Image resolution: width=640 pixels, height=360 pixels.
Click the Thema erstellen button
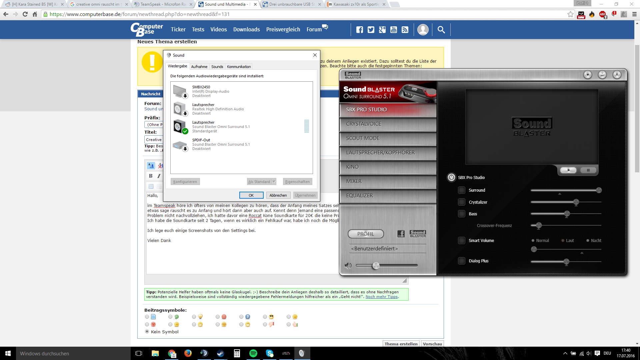[401, 344]
